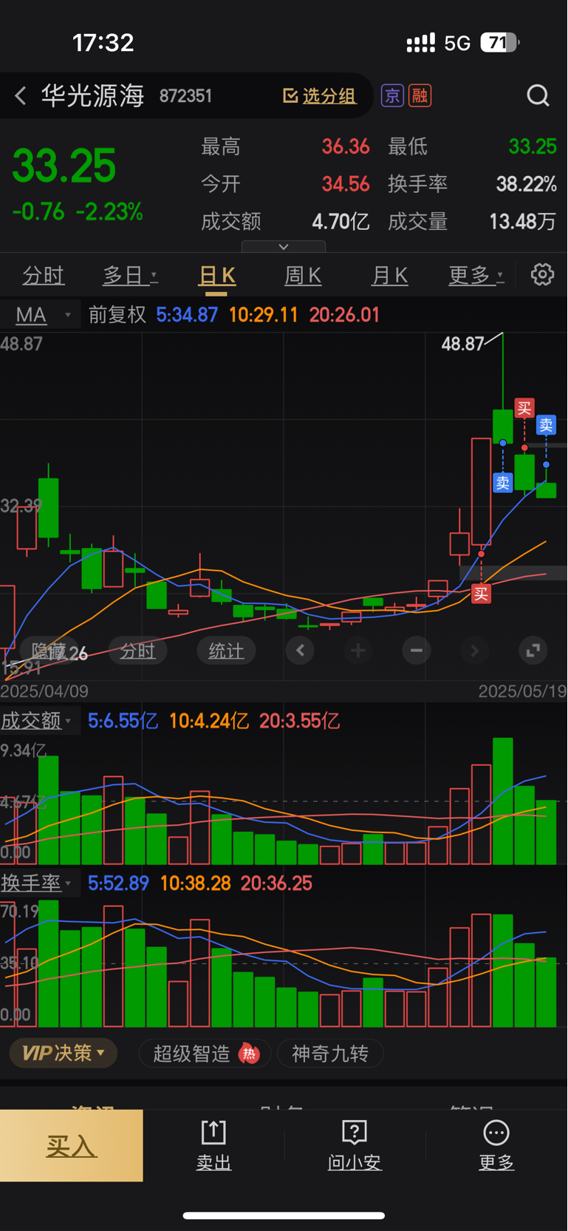Tap the MA 5:34.87 value
The height and width of the screenshot is (1231, 568).
coord(187,315)
